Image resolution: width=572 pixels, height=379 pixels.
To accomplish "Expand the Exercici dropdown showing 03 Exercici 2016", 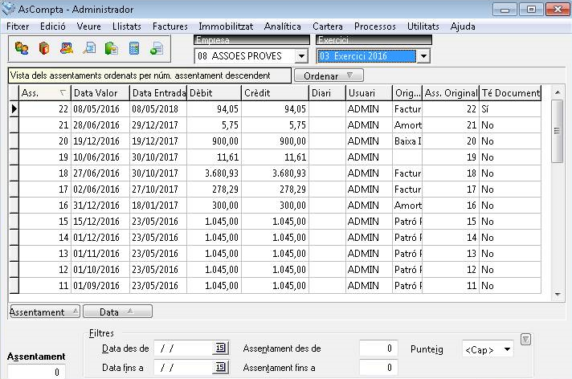I will (423, 56).
